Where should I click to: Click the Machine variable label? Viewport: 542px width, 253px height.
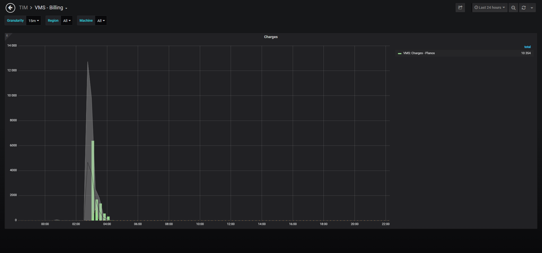tap(86, 21)
